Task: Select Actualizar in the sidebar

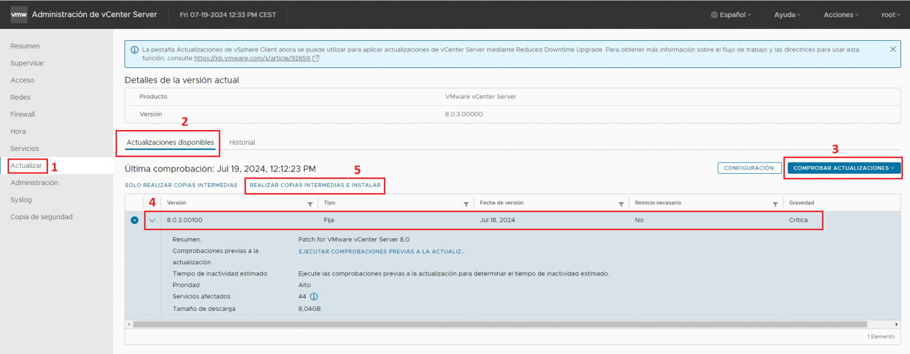Action: pos(27,166)
